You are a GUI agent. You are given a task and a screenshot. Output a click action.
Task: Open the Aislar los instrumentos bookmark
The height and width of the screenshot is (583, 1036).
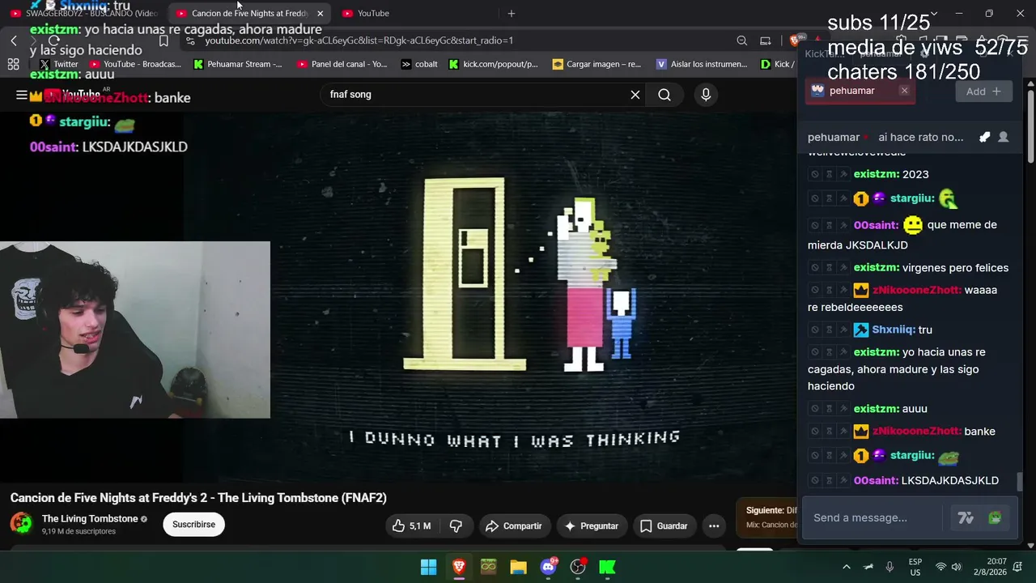click(702, 64)
